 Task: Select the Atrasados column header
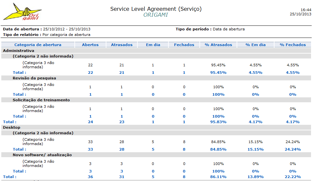121,45
